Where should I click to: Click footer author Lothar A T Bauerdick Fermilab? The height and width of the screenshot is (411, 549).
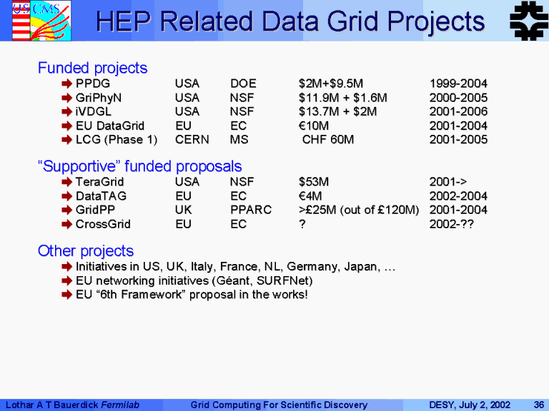pos(72,405)
